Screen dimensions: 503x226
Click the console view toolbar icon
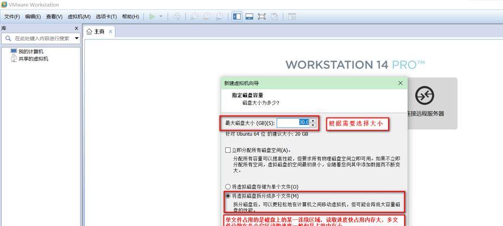pos(291,16)
